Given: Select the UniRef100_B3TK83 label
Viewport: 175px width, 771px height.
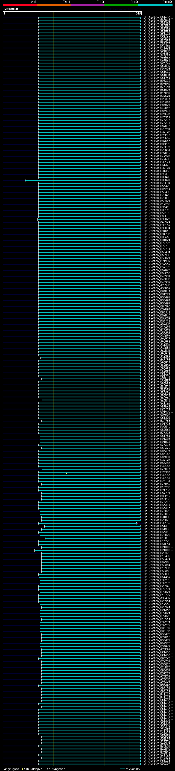Looking at the screenshot, I should click(x=157, y=517).
